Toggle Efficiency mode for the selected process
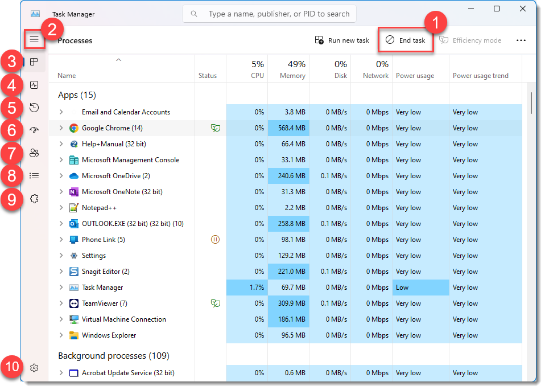Image resolution: width=545 pixels, height=390 pixels. pos(471,40)
